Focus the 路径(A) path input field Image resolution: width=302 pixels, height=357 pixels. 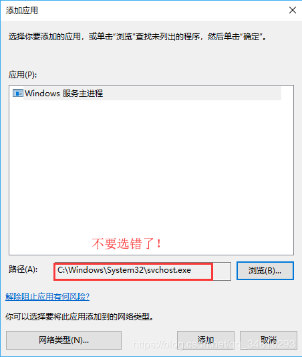coord(142,271)
